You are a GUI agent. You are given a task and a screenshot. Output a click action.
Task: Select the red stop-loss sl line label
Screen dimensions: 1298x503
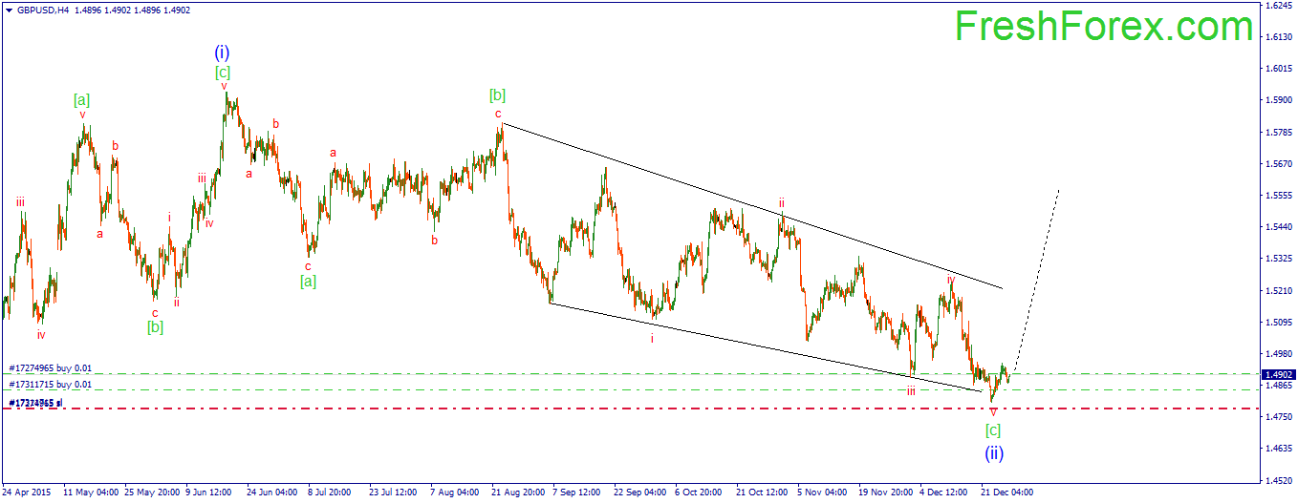[36, 403]
